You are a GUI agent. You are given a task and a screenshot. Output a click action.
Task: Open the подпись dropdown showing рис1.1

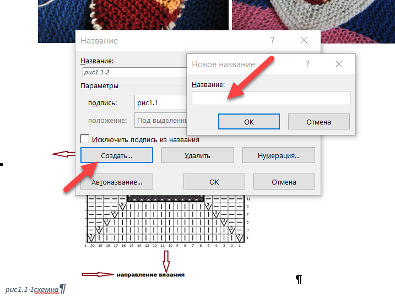coord(160,102)
